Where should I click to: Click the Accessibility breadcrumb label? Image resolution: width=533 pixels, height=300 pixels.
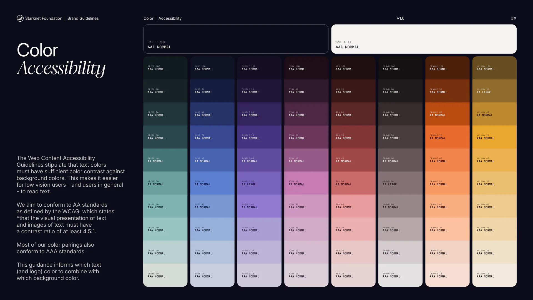[x=170, y=18]
